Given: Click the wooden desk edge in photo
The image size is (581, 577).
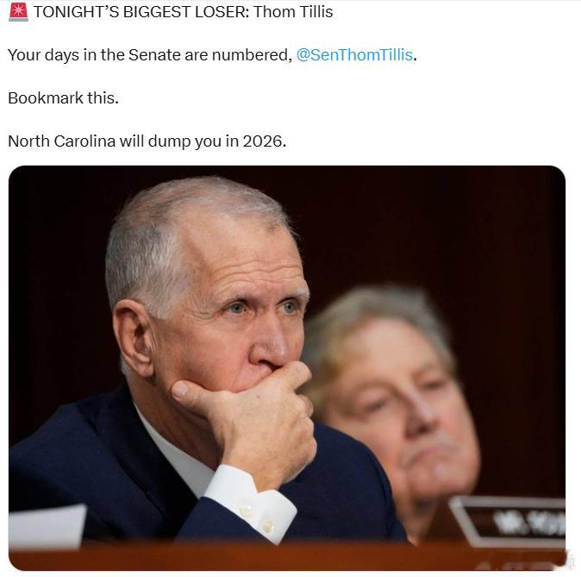Looking at the screenshot, I should (x=287, y=556).
